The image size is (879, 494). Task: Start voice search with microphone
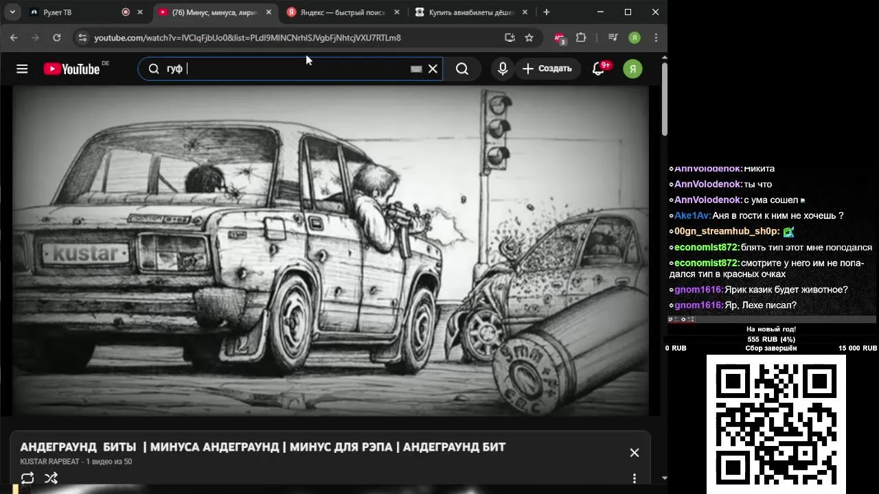coord(503,69)
